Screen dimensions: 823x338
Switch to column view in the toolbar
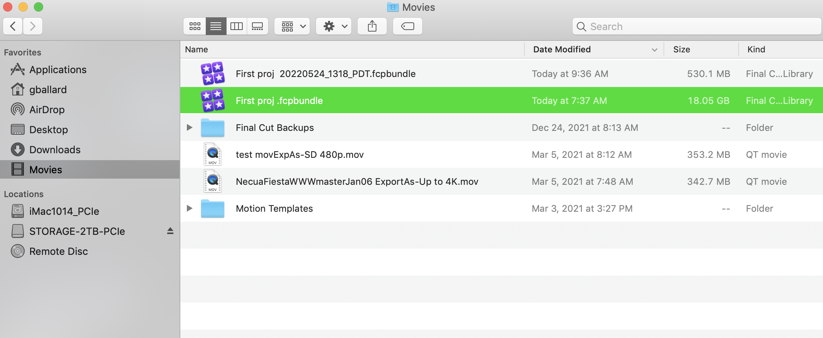coord(237,26)
